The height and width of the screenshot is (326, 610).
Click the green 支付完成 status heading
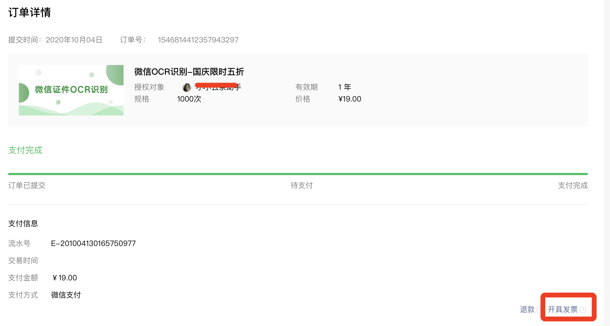click(25, 150)
